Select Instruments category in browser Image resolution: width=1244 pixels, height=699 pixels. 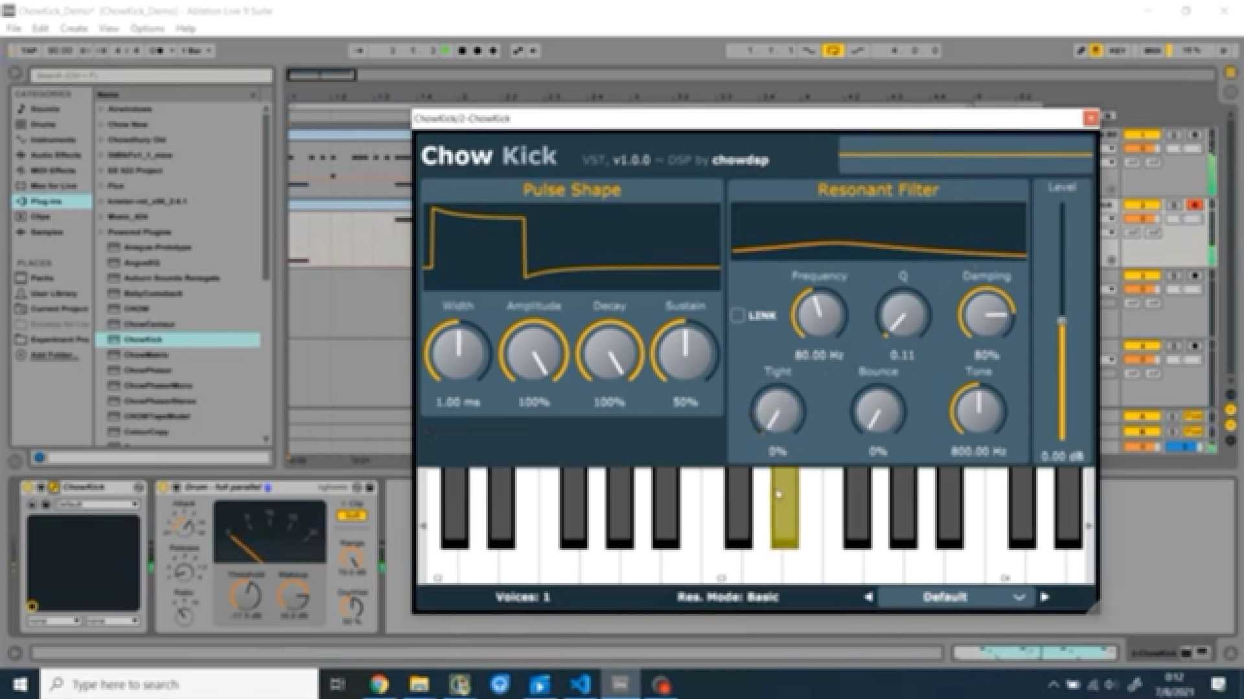point(52,140)
